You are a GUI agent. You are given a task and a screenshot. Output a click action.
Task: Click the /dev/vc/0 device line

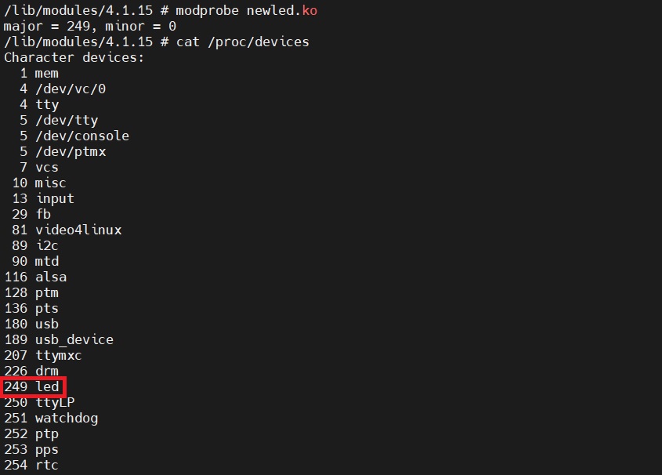pos(63,89)
